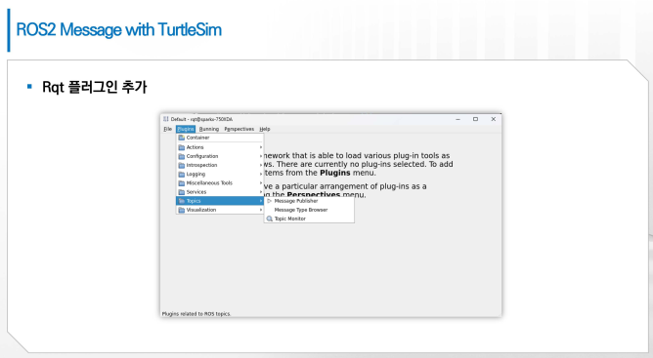Open the Configuration plugin submenu
Image resolution: width=653 pixels, height=358 pixels.
pos(220,156)
